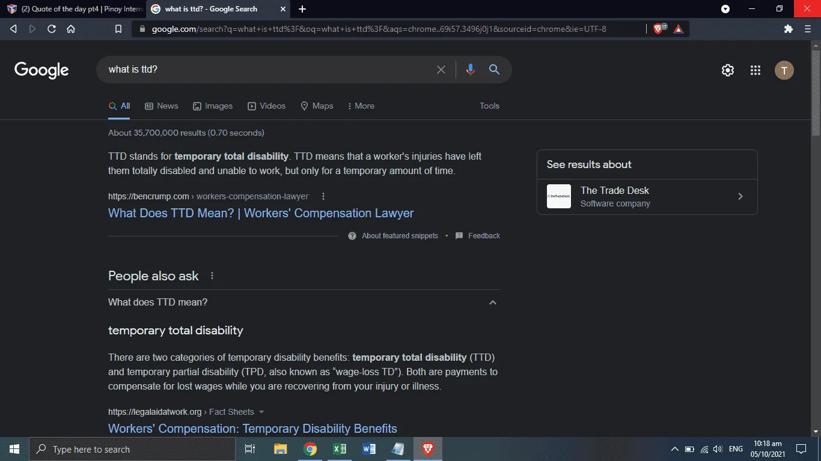Open Brave Rewards triangle icon
The image size is (821, 461).
point(679,29)
